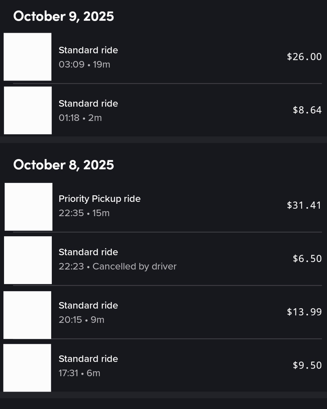Select the Standard ride title above 17:31
The image size is (327, 409).
(x=88, y=359)
